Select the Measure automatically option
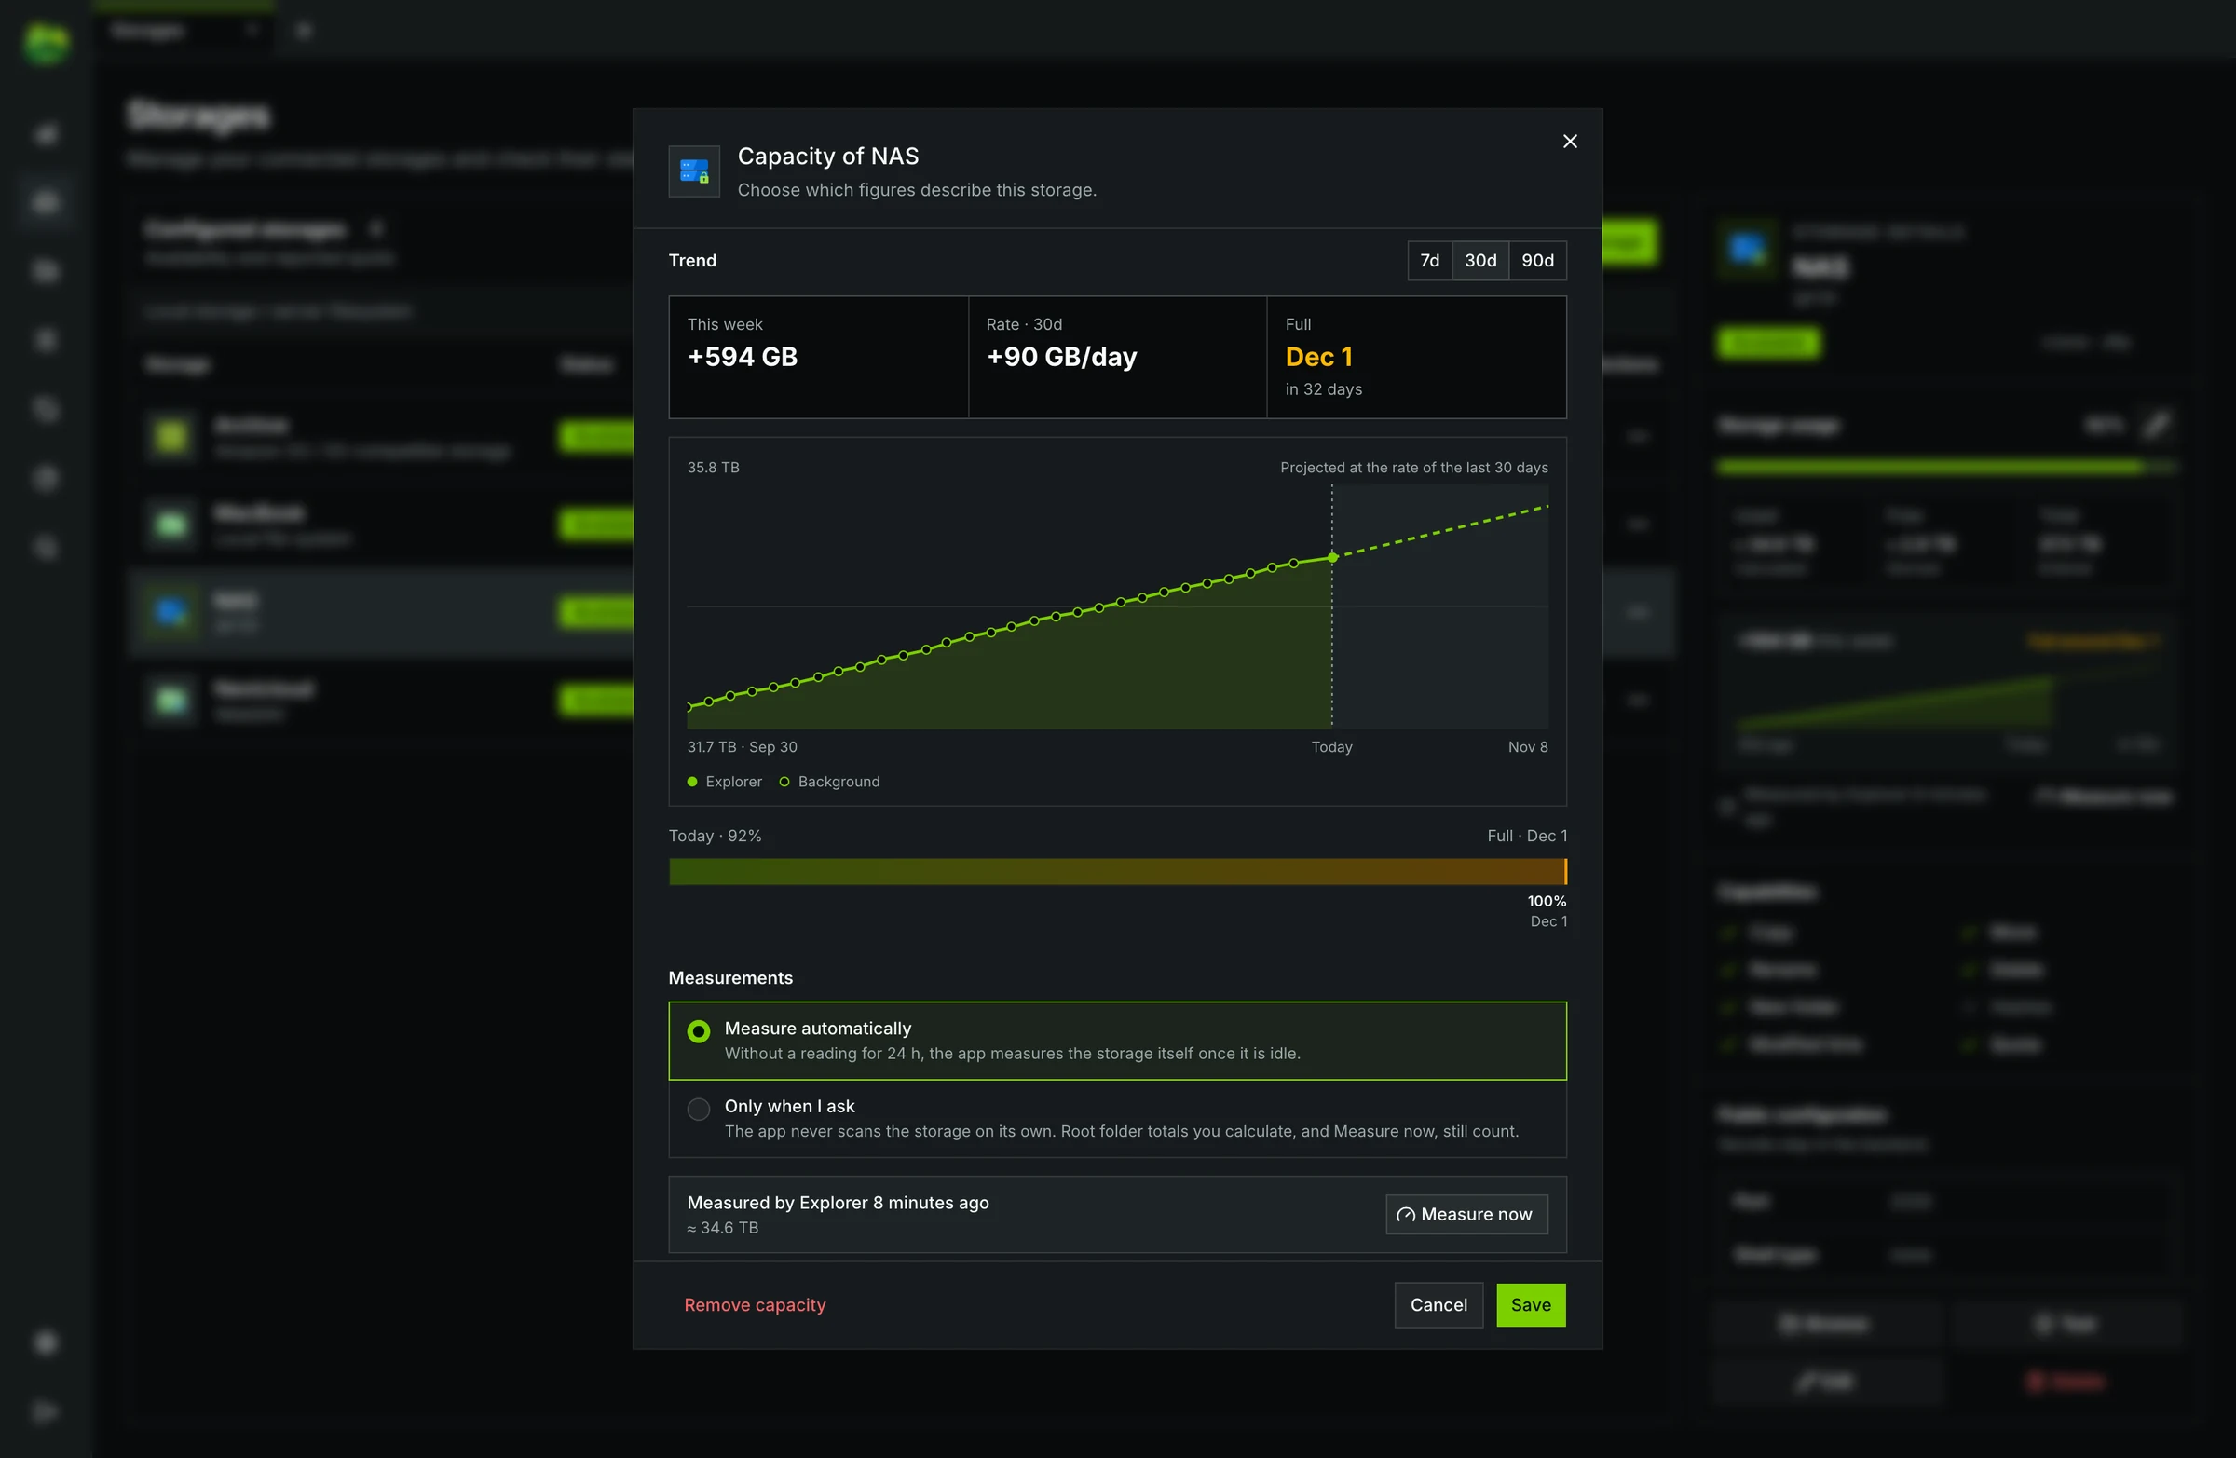 coord(1117,1040)
